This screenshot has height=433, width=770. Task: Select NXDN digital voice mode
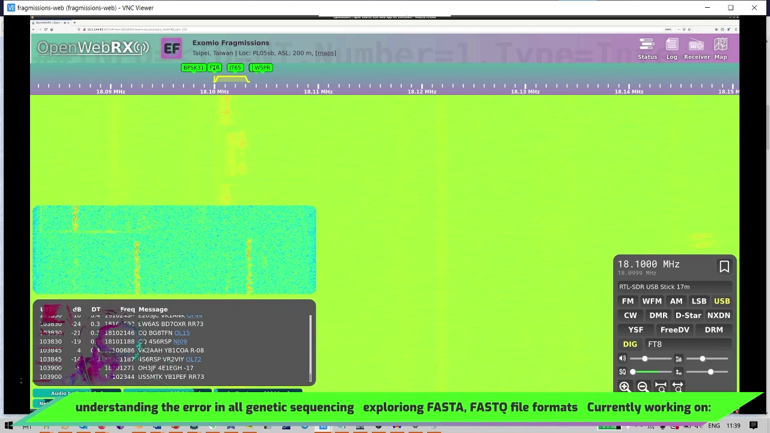(x=718, y=315)
